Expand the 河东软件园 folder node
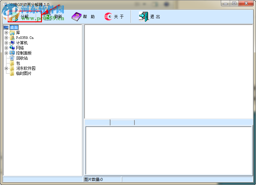The image size is (256, 185). (6, 68)
